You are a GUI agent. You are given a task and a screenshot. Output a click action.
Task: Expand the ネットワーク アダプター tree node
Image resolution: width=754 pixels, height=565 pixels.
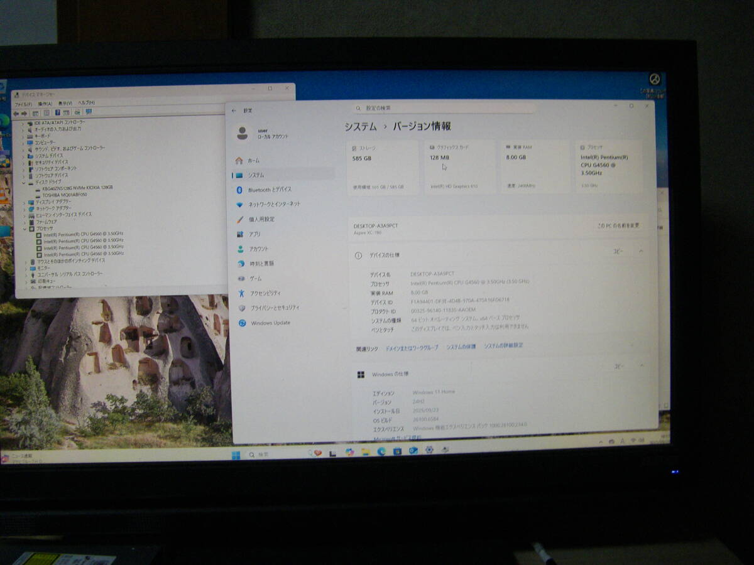pyautogui.click(x=25, y=208)
